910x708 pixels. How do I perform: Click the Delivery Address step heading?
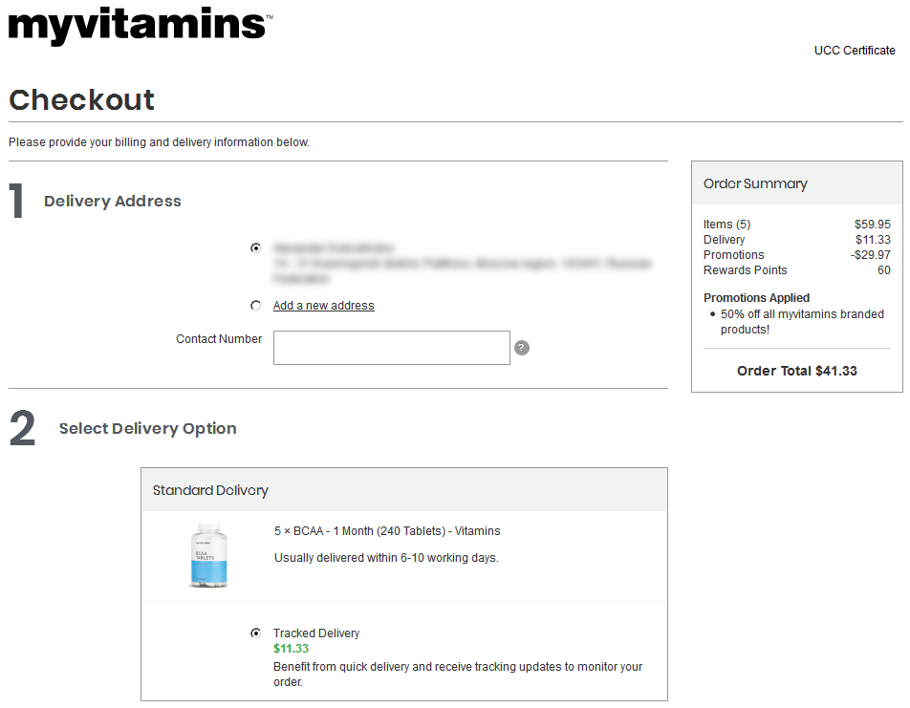point(112,201)
